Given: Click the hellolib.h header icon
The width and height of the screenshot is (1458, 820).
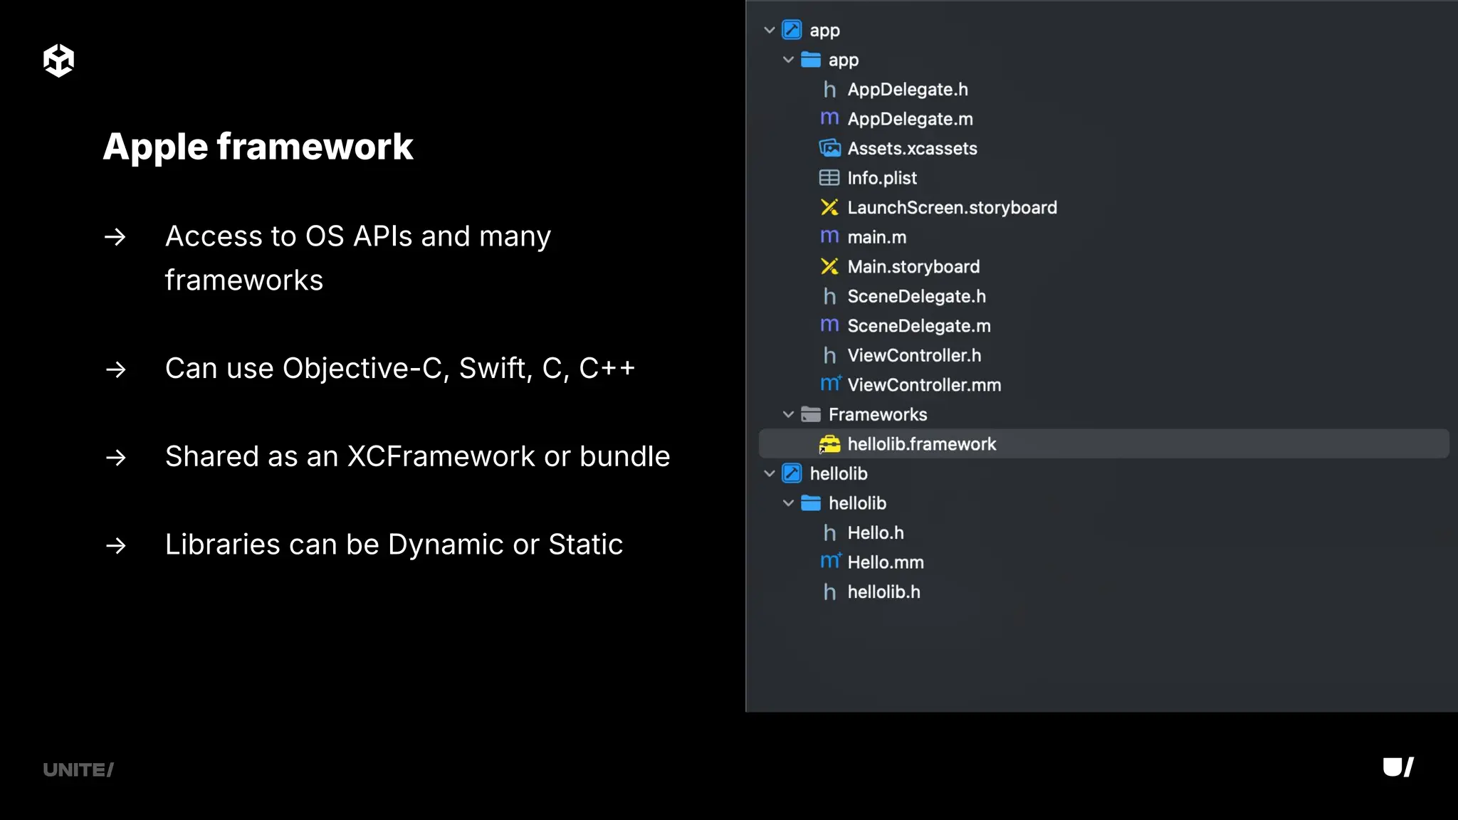Looking at the screenshot, I should tap(829, 592).
